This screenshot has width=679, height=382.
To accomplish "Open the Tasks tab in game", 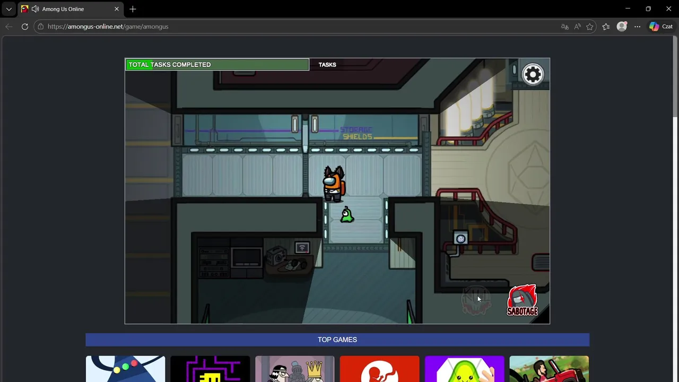I will click(x=327, y=65).
